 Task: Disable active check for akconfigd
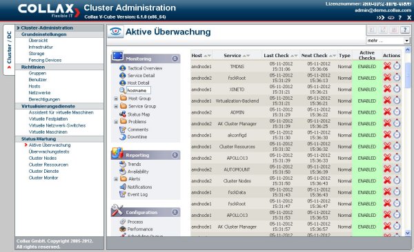pyautogui.click(x=387, y=135)
